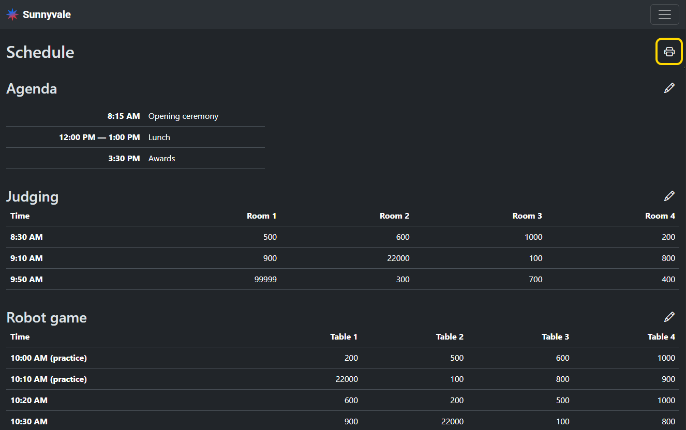686x430 pixels.
Task: Open the Judging section pencil edit icon
Action: pyautogui.click(x=669, y=196)
